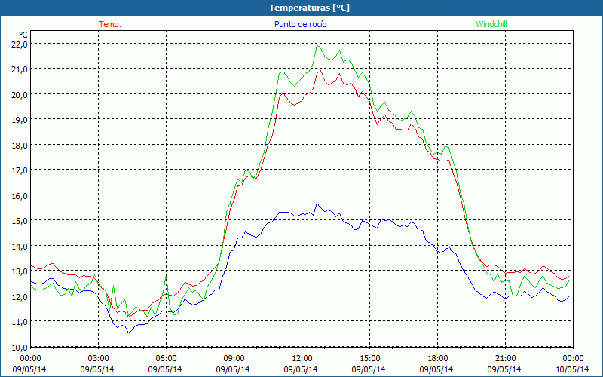Click the Temperaturas [°C] title bar
603x377 pixels.
[301, 8]
